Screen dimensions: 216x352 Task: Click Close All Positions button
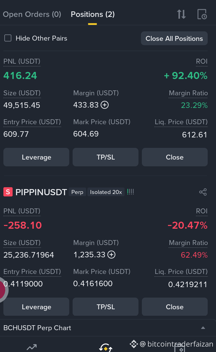click(174, 38)
